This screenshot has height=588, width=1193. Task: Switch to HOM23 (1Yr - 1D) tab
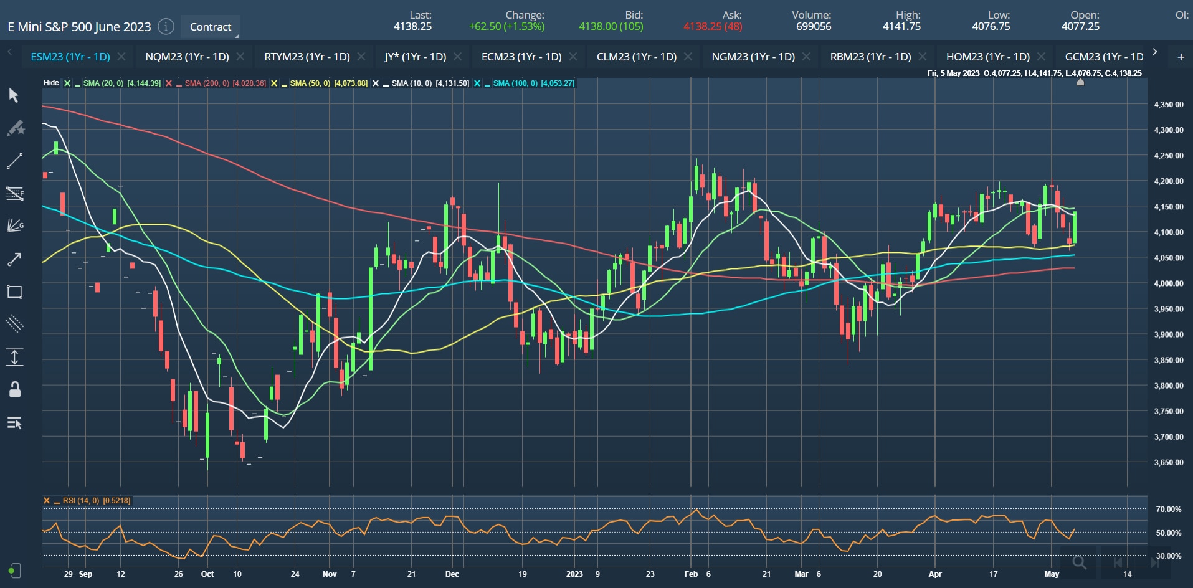pos(988,57)
